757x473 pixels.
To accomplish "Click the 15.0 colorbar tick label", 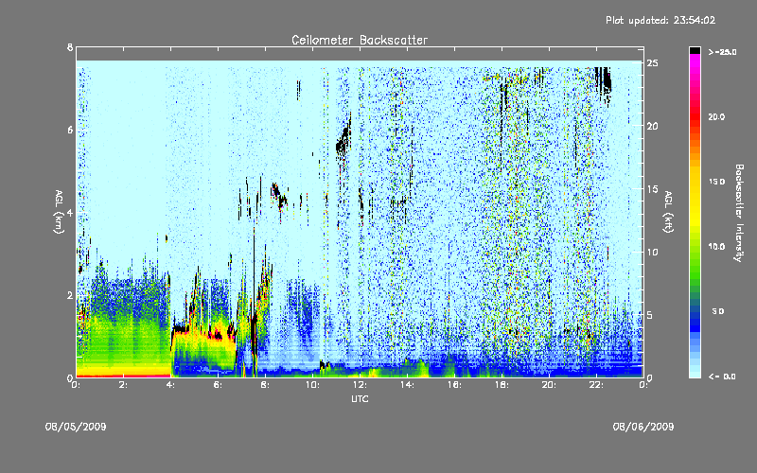I will (x=716, y=182).
